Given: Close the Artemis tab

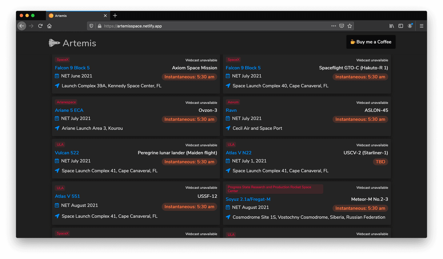Looking at the screenshot, I should tap(105, 16).
